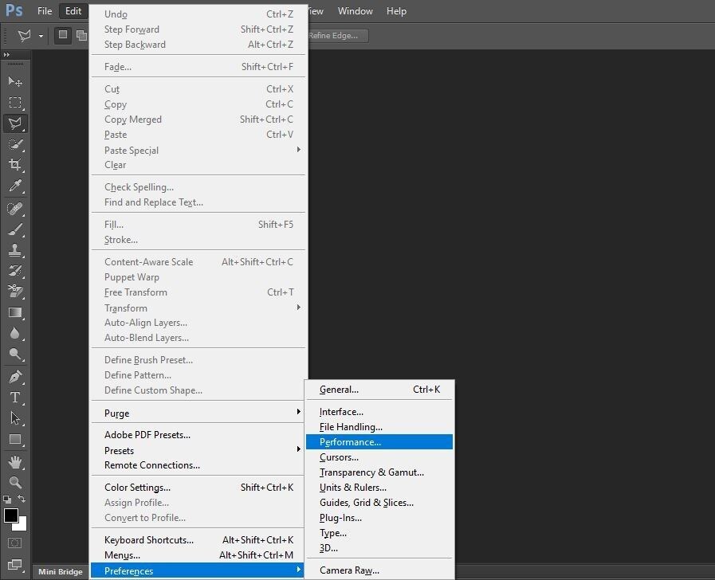The height and width of the screenshot is (580, 715).
Task: Open 3D preferences
Action: (379, 547)
